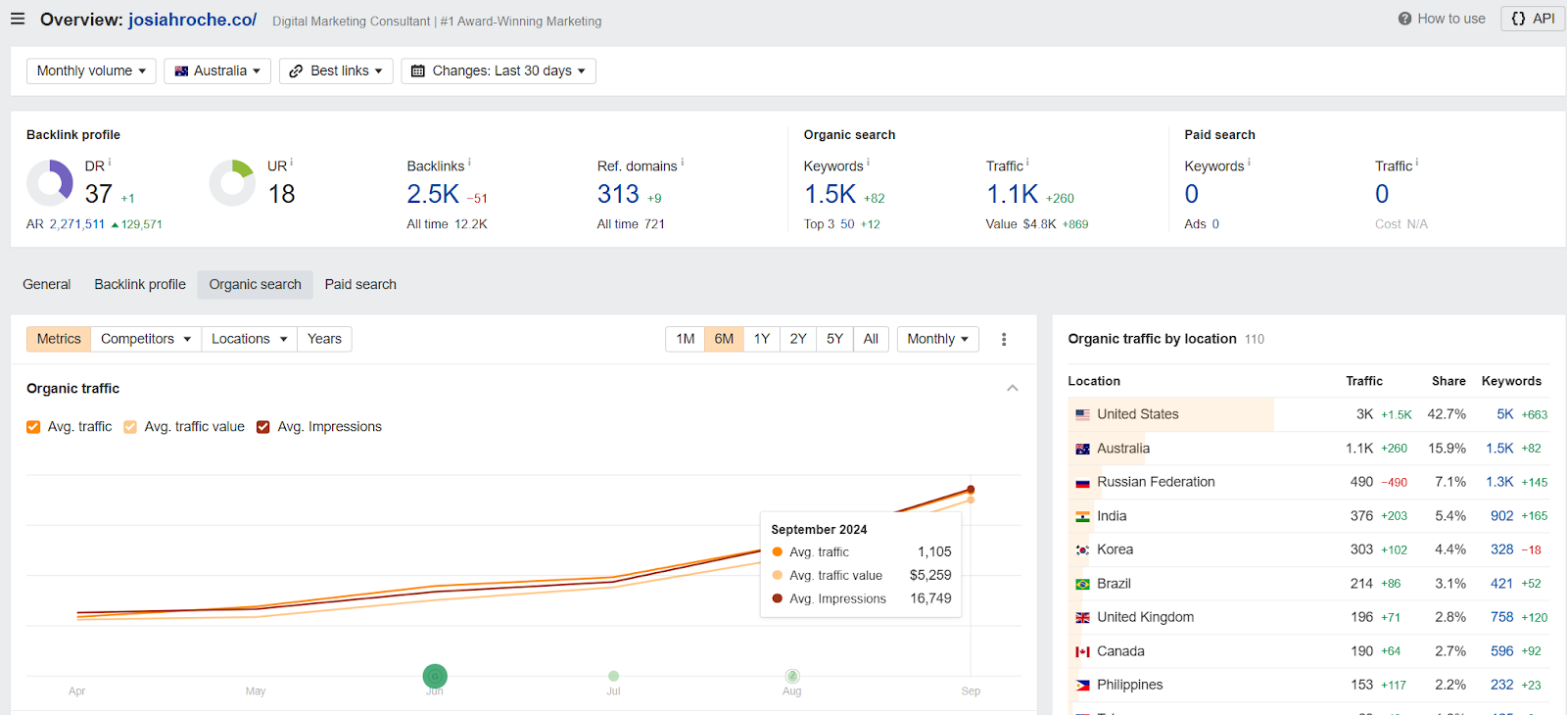Click the API button
Viewport: 1567px width, 715px height.
[x=1533, y=19]
